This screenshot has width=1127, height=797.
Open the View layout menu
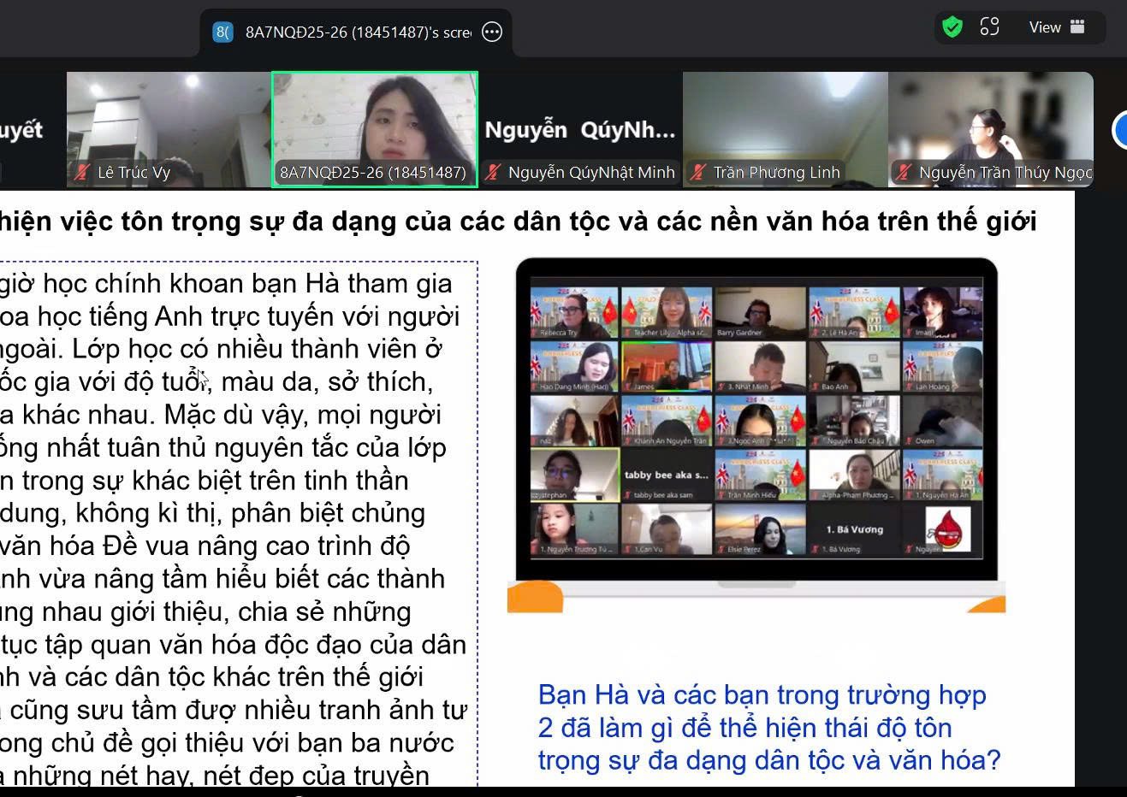(1057, 27)
